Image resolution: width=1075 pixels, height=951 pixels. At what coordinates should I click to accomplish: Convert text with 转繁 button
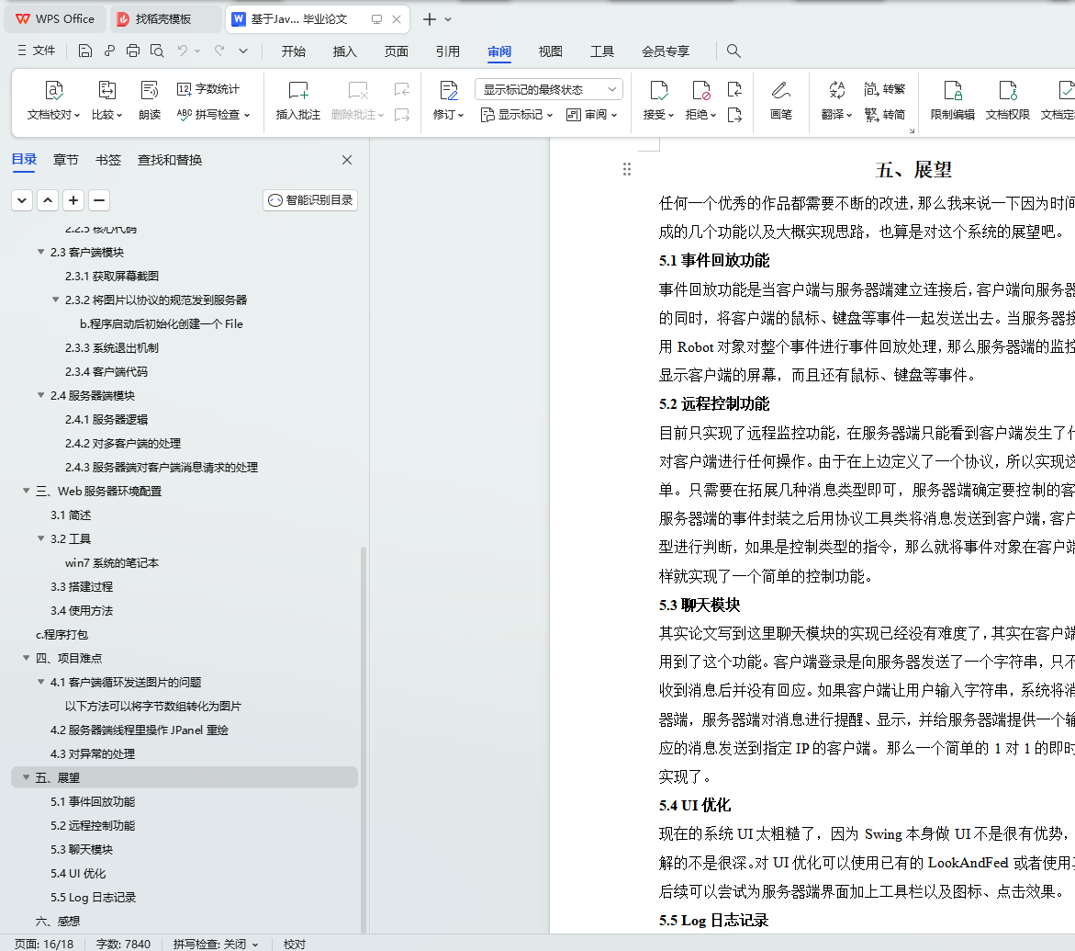tap(884, 89)
